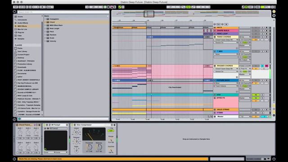Select the Max for Live category

[x=22, y=29]
